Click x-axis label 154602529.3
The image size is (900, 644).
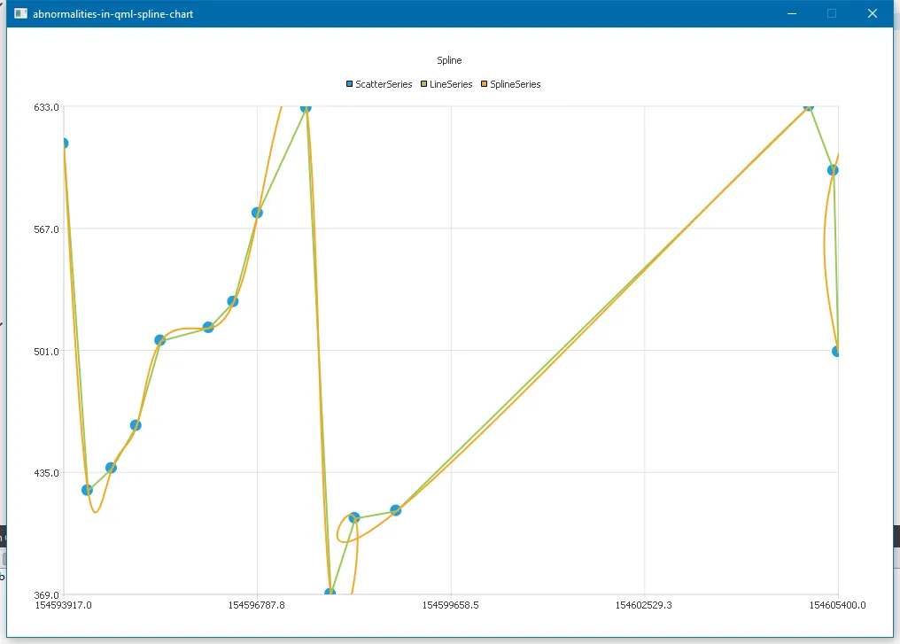643,605
